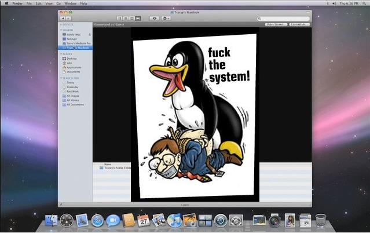Eject Family iMac using its eject icon
This screenshot has width=370, height=233.
[90, 35]
